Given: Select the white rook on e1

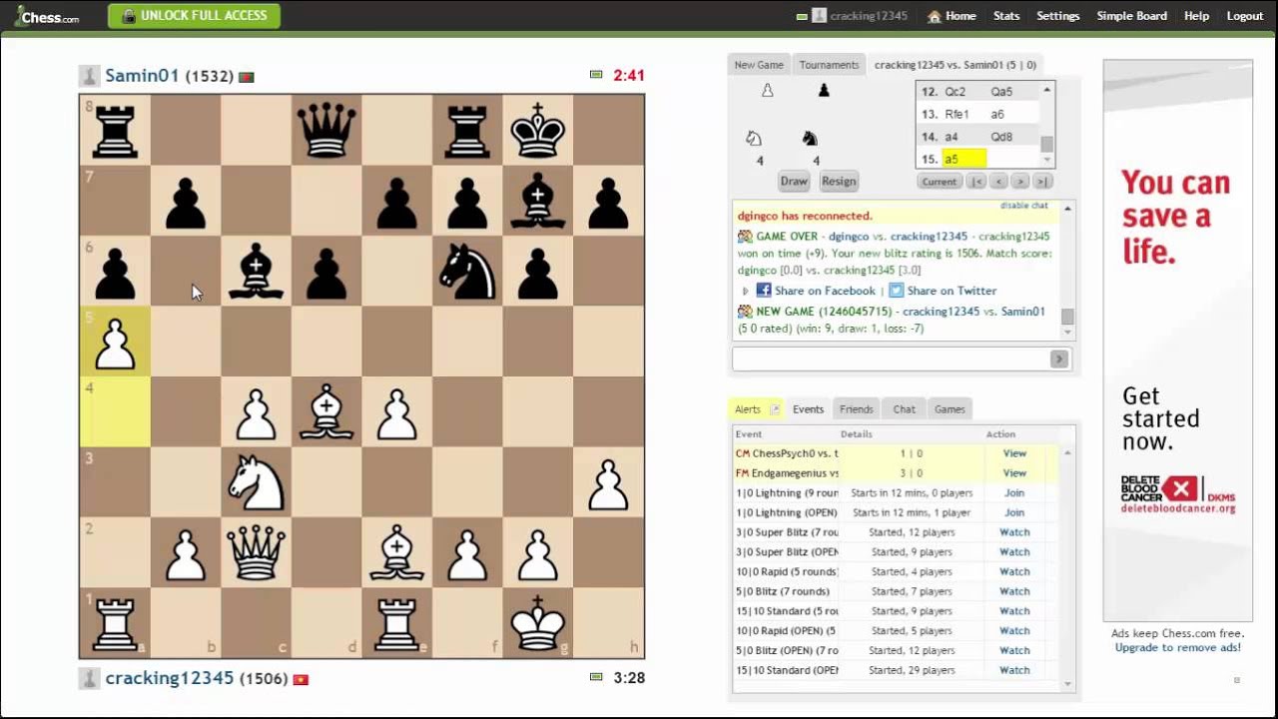Looking at the screenshot, I should point(397,624).
